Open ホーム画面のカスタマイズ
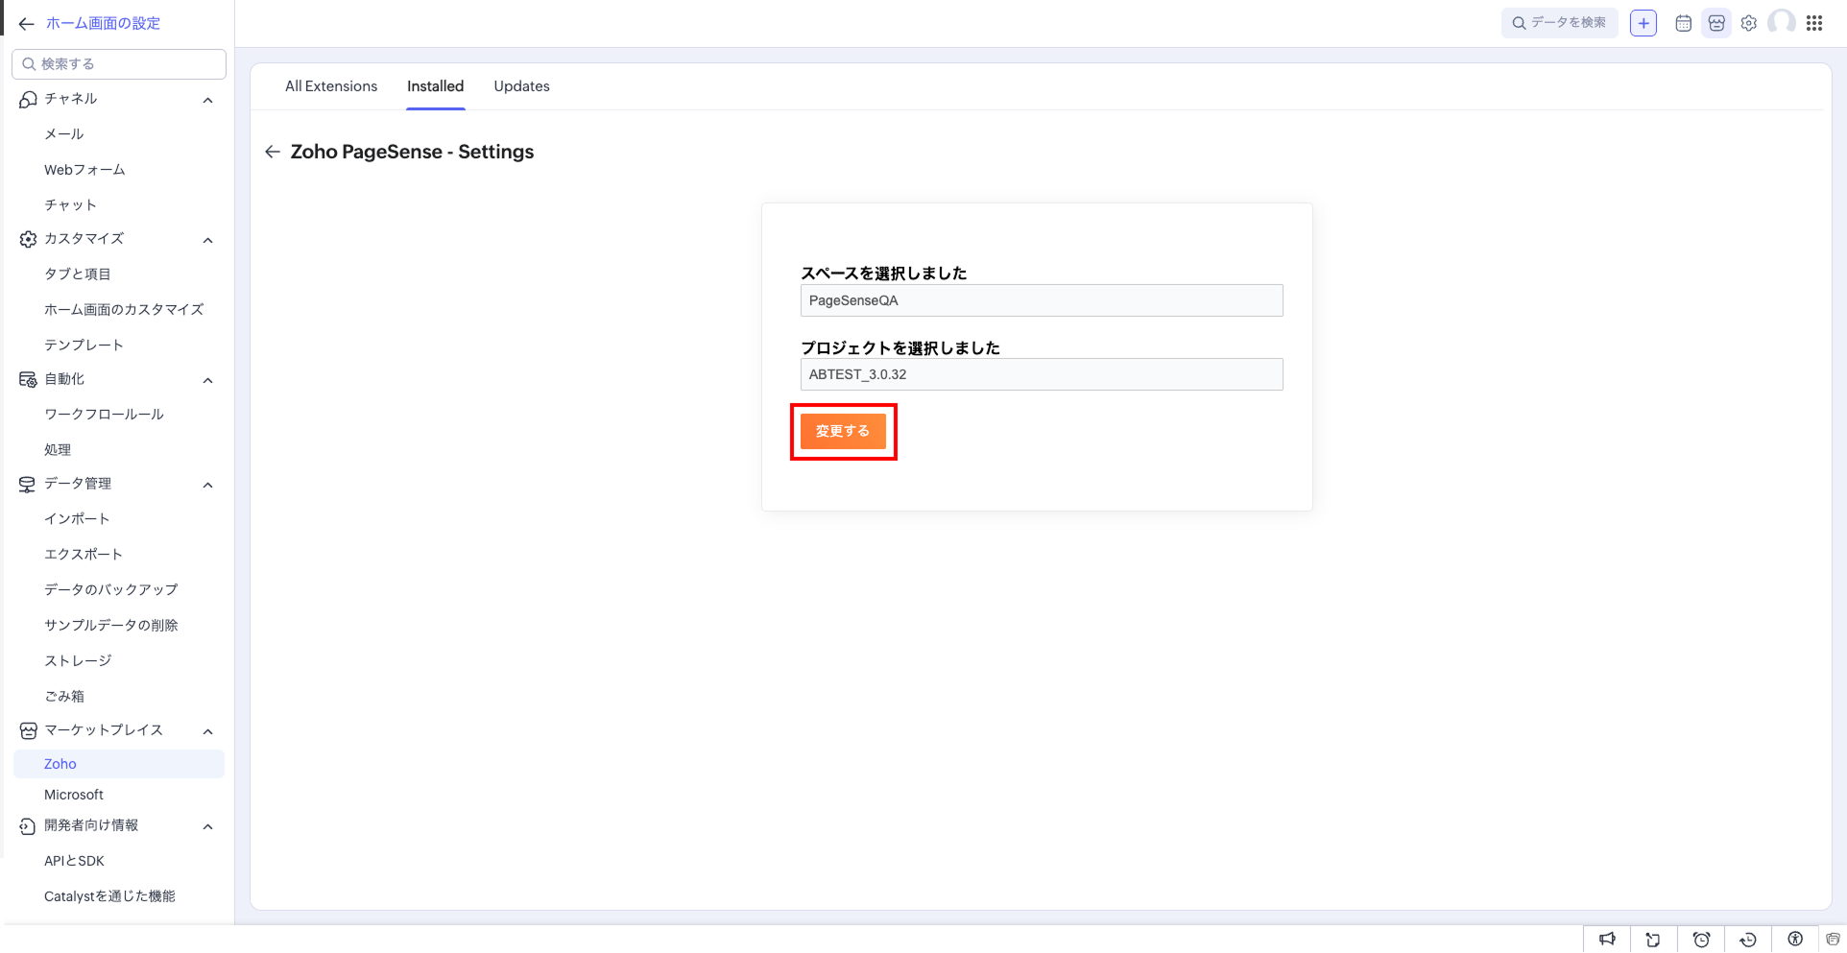Screen dimensions: 1847x953 (124, 310)
